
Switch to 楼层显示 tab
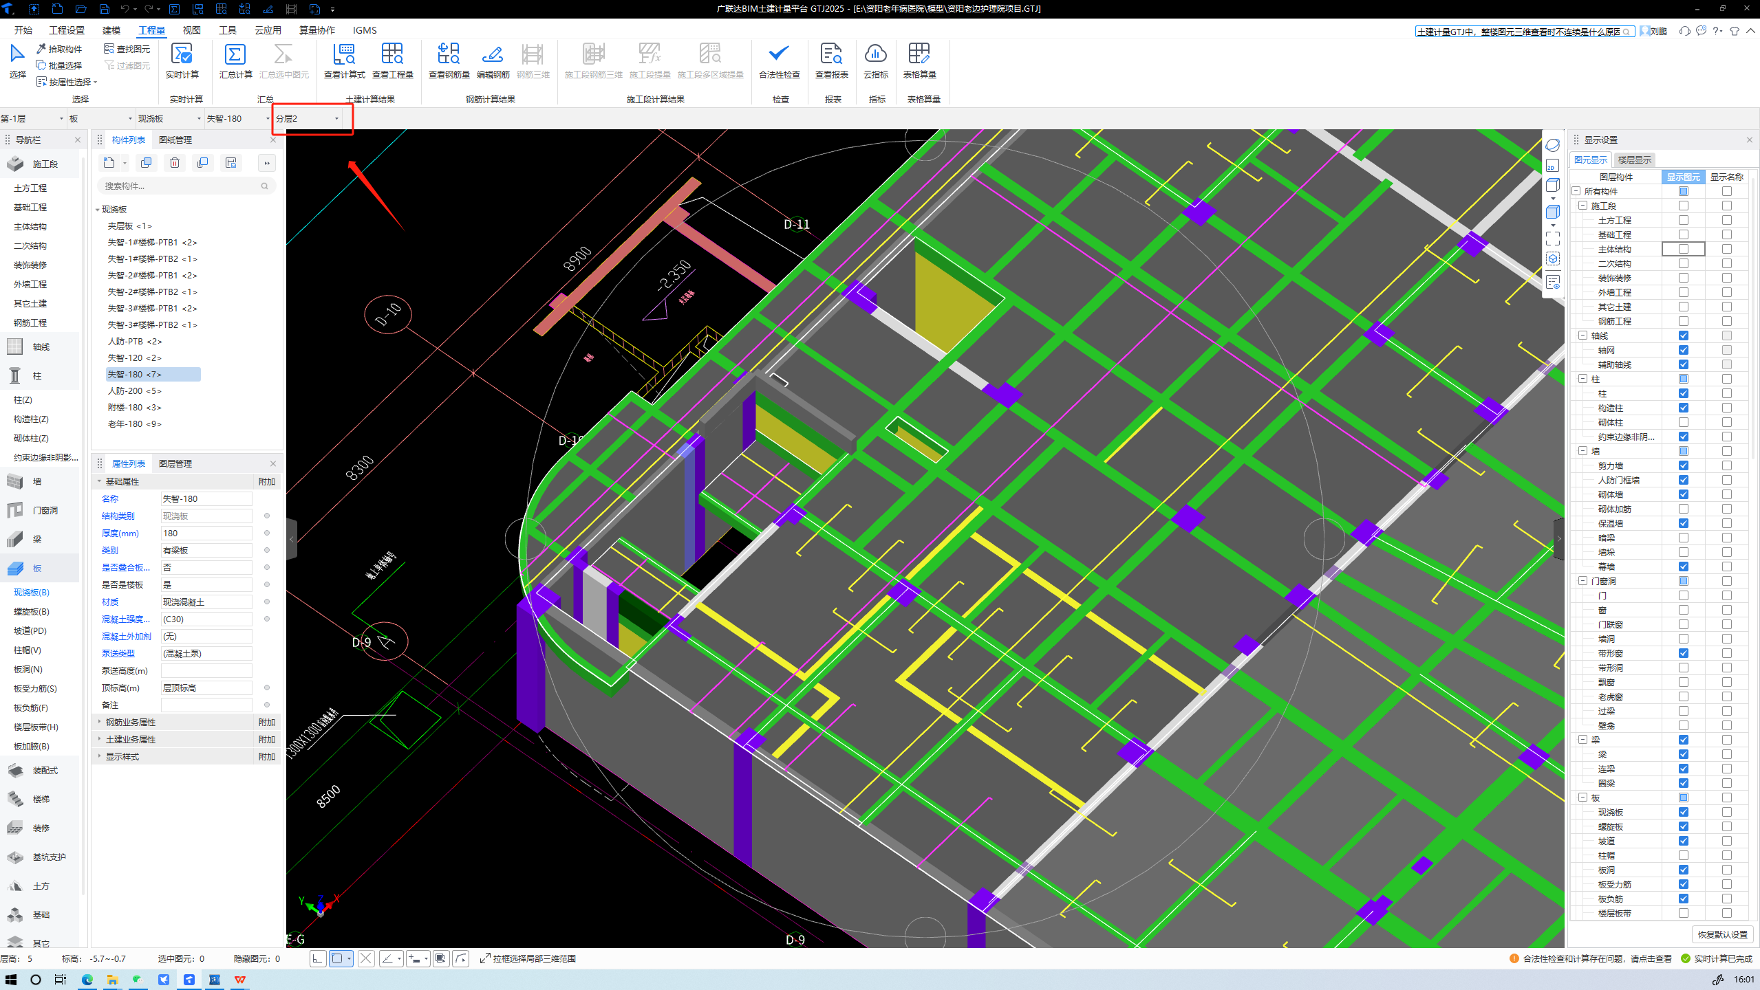1634,159
